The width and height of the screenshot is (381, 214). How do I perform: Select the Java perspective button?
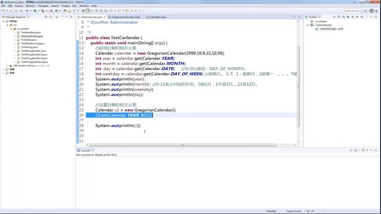371,11
